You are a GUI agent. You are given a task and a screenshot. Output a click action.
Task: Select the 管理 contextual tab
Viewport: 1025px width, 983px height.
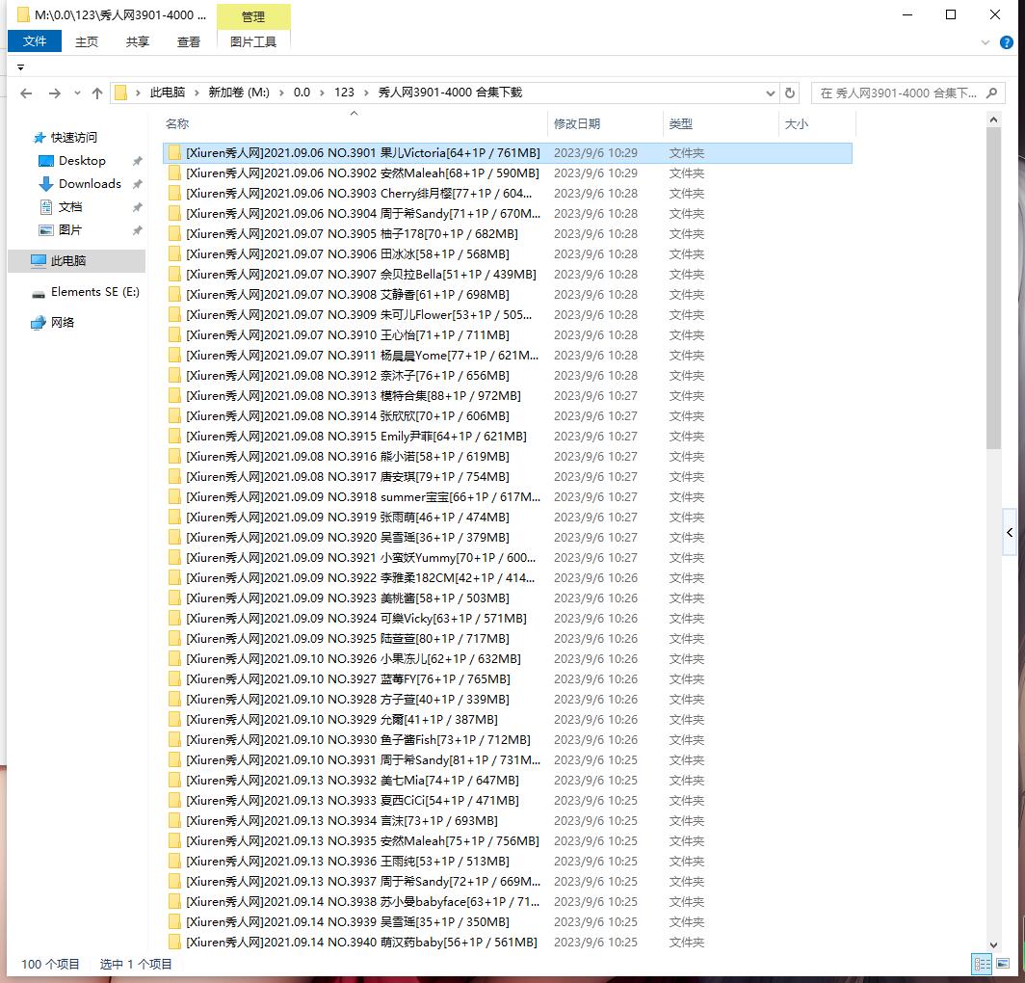click(253, 17)
